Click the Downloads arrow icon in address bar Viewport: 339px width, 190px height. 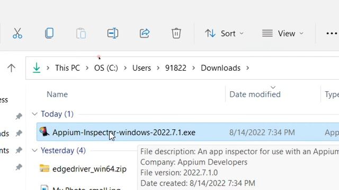(x=37, y=68)
